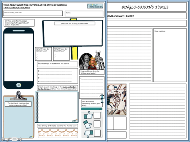Tick the box beside thumbs up
The width and height of the screenshot is (190, 142).
97,115
